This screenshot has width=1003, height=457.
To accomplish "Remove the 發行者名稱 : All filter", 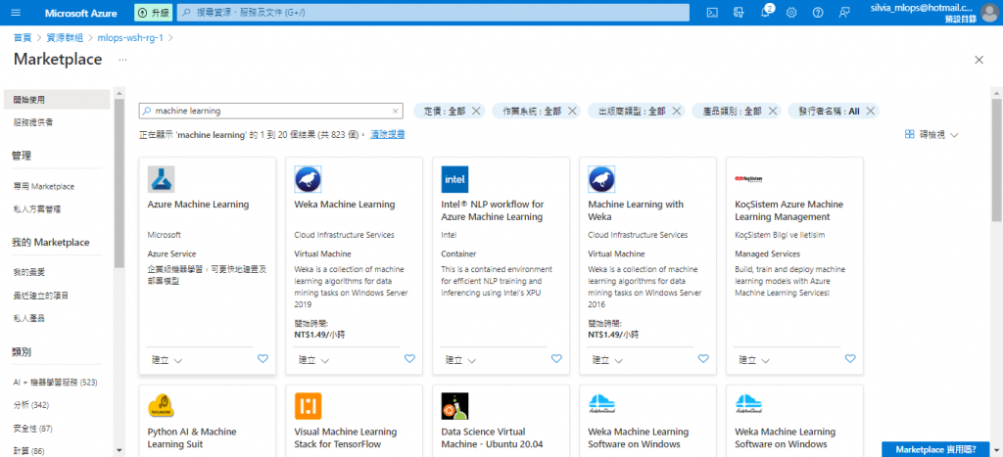I will [870, 112].
